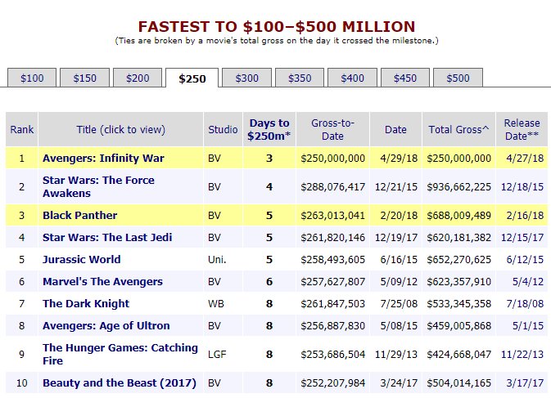Open the $150 milestone tab
Image resolution: width=551 pixels, height=398 pixels.
click(x=85, y=78)
